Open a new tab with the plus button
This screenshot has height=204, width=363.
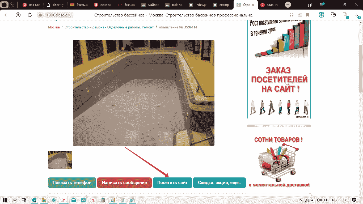click(288, 5)
